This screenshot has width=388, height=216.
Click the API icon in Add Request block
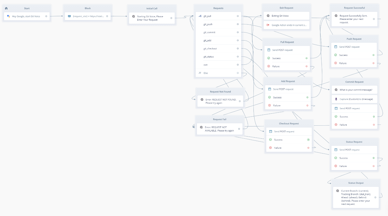270,89
